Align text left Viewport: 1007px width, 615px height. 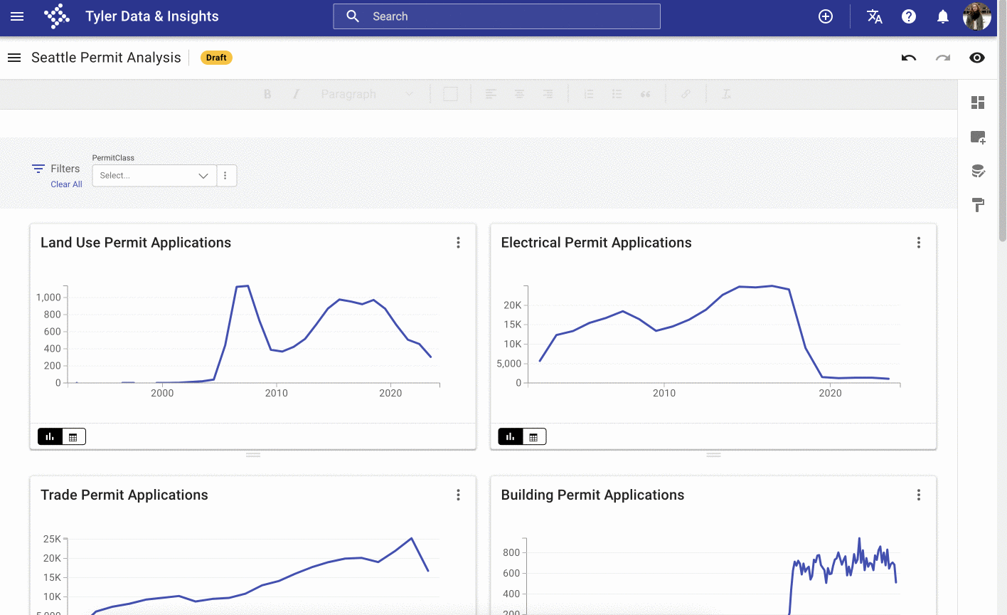coord(491,94)
